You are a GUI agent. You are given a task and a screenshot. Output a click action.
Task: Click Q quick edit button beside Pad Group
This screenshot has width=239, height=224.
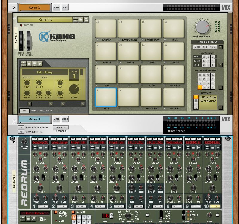(220, 65)
